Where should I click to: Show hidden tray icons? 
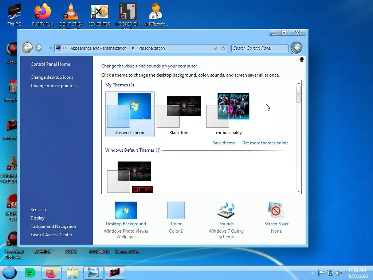312,273
